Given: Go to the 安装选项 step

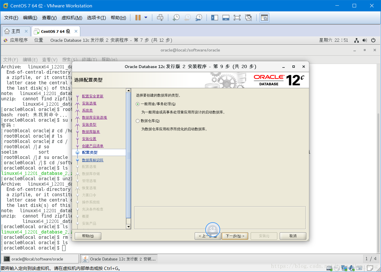Looking at the screenshot, I should (89, 103).
